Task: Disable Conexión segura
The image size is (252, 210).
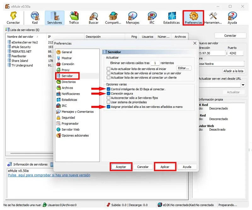Action: 108,93
